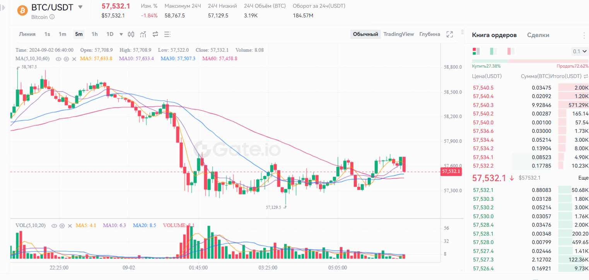This screenshot has width=589, height=280.
Task: Toggle visibility of MA indicator eye icon
Action: click(58, 59)
